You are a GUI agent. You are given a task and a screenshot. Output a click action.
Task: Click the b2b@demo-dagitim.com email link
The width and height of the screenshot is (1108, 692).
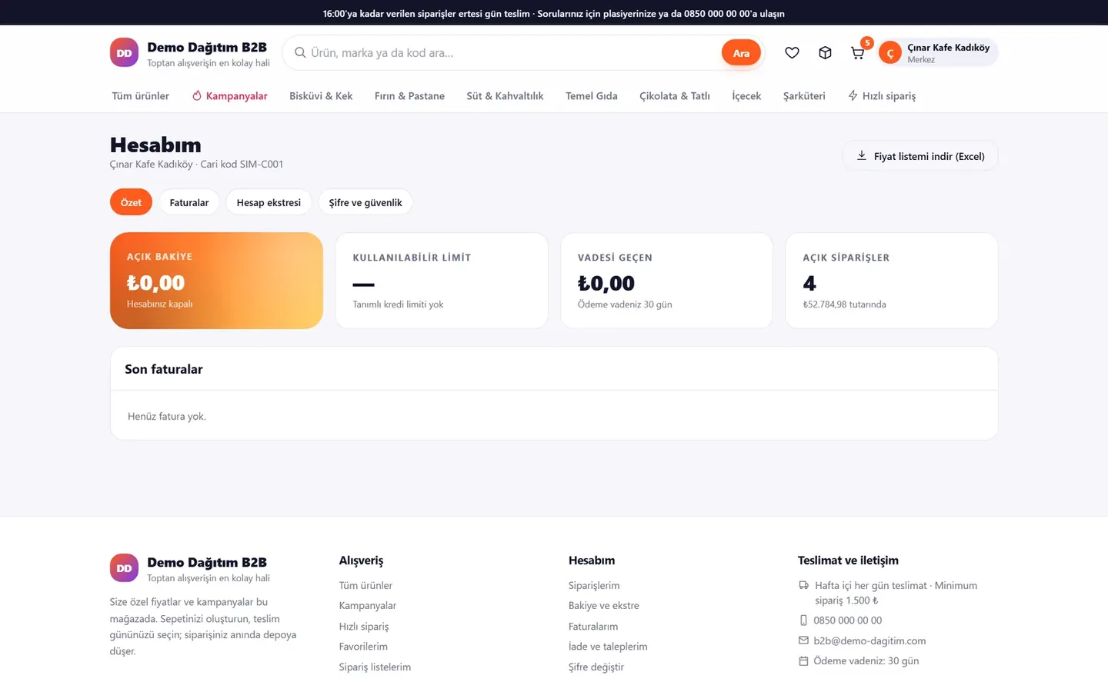(x=869, y=640)
